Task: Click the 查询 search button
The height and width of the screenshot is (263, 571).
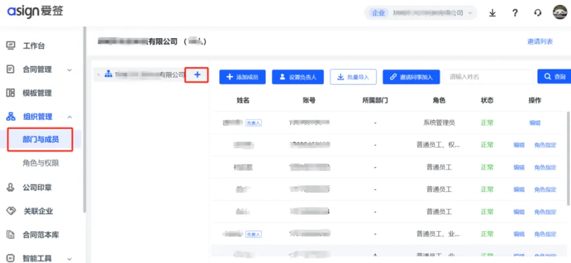Action: [x=553, y=77]
